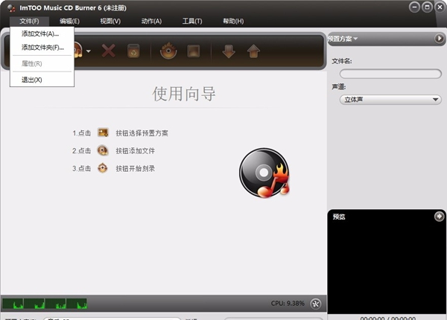Image resolution: width=447 pixels, height=320 pixels.
Task: Open CPU settings wrench icon
Action: coord(316,304)
